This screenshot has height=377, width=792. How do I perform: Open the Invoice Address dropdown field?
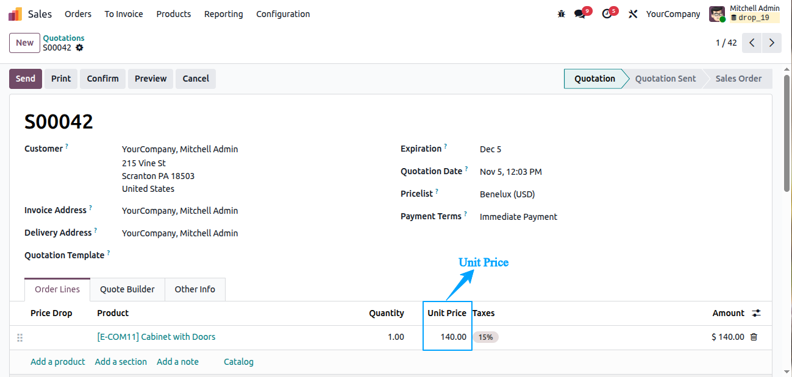(180, 211)
